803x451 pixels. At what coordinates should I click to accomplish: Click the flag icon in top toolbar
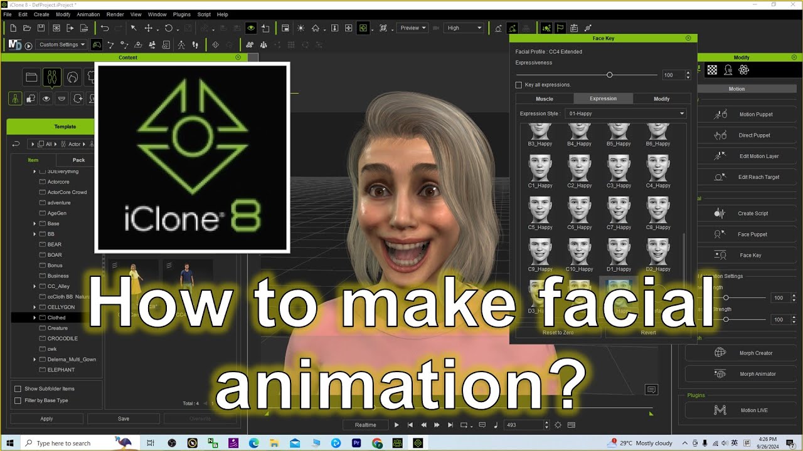pos(560,28)
